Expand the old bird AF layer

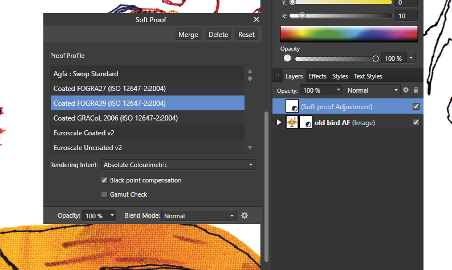pyautogui.click(x=279, y=122)
